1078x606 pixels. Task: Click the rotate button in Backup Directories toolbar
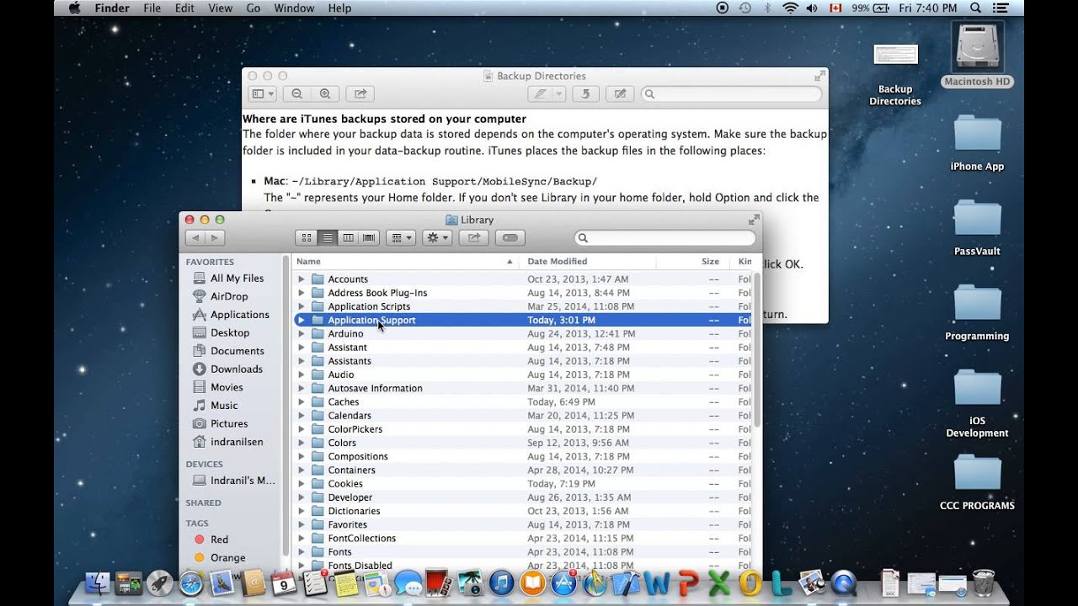(x=585, y=94)
